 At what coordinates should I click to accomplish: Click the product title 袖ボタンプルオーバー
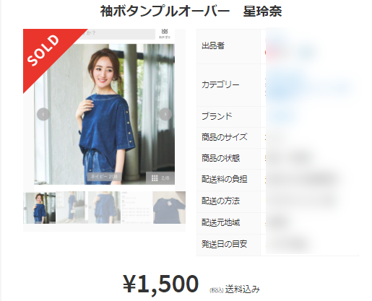pos(165,11)
